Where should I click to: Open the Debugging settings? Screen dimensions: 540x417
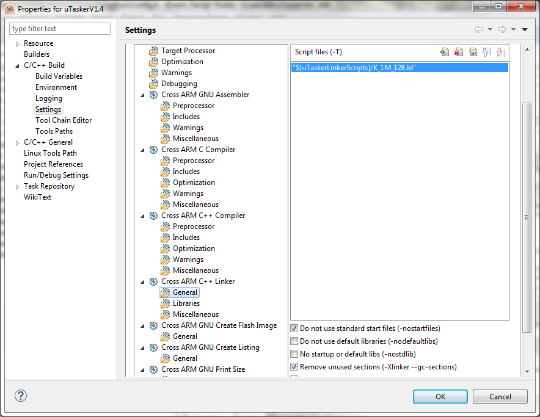[x=179, y=84]
